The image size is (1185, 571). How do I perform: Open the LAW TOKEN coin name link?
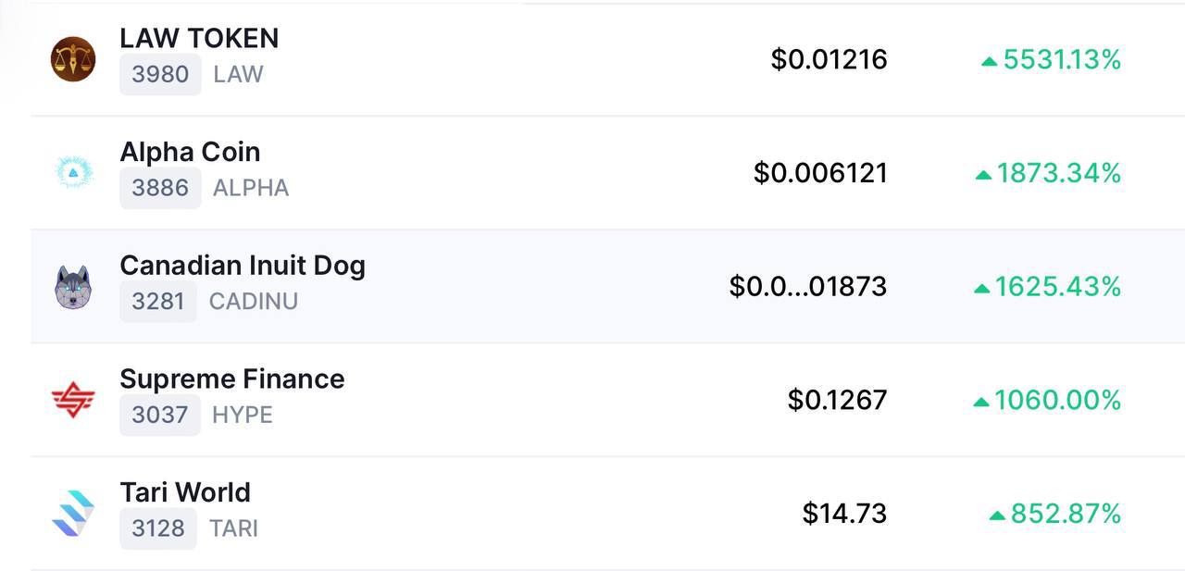[199, 38]
